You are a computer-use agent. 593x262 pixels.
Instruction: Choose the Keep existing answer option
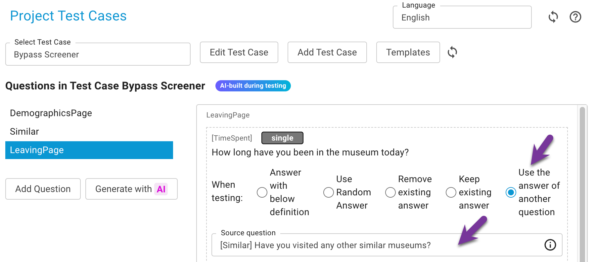point(451,192)
